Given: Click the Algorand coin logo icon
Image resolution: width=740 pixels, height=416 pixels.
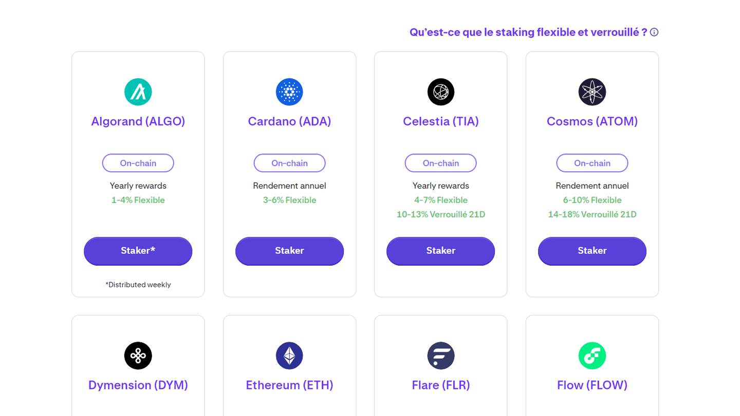Looking at the screenshot, I should [x=138, y=92].
